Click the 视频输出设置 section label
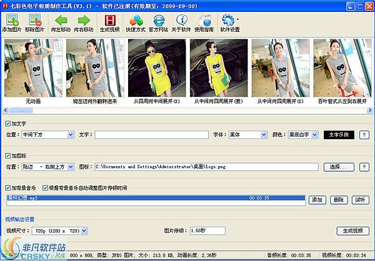Screen dimensions: 375x261 [20, 219]
